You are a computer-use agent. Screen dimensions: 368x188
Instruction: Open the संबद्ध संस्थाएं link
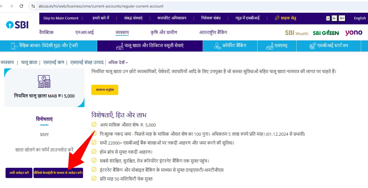point(133,18)
